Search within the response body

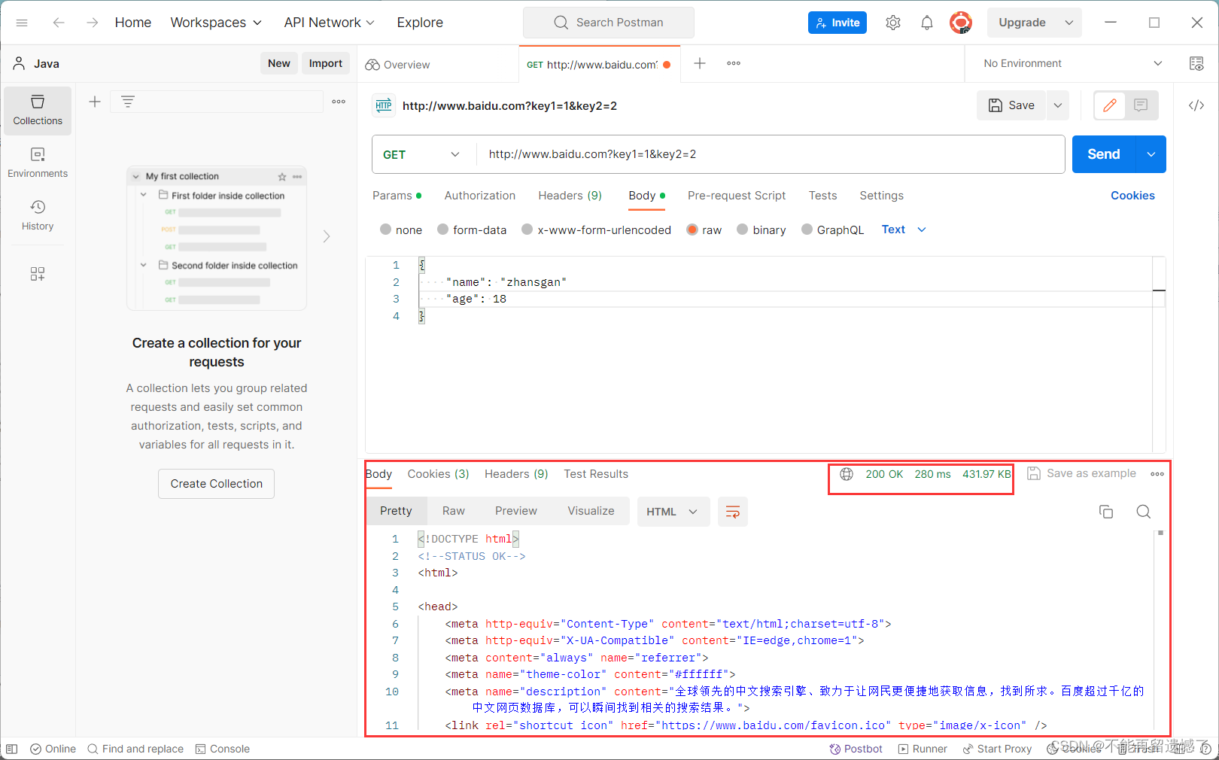(1144, 512)
